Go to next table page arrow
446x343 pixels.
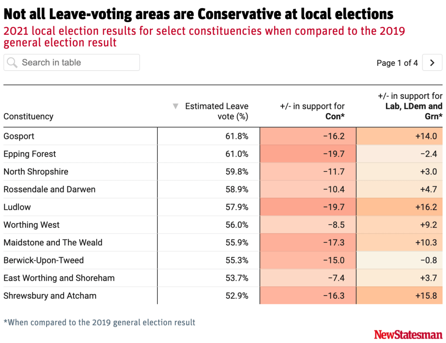pos(432,63)
